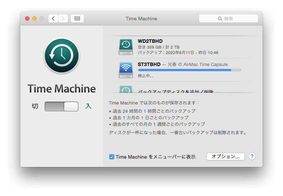The height and width of the screenshot is (196, 283).
Task: Click the ST3TBHD backup progress bar
Action: [189, 70]
